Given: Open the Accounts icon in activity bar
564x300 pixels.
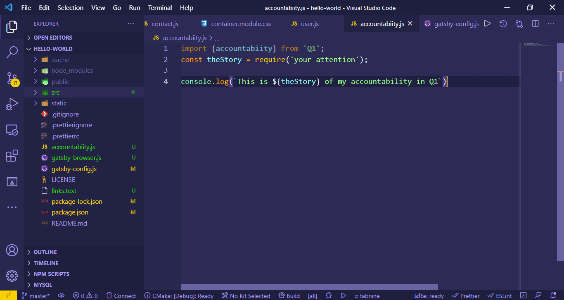Looking at the screenshot, I should pyautogui.click(x=12, y=250).
